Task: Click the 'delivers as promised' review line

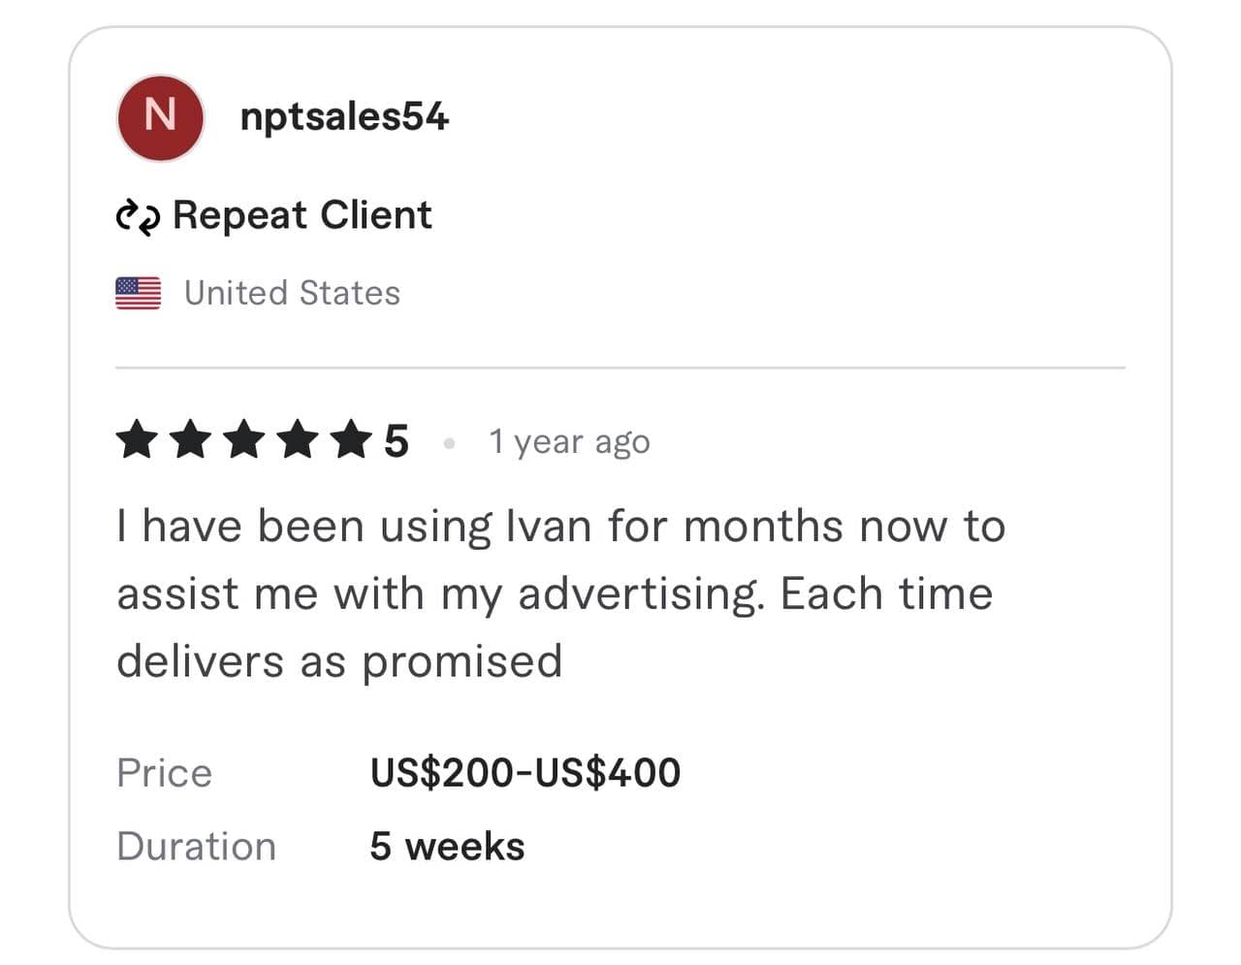Action: click(x=339, y=661)
